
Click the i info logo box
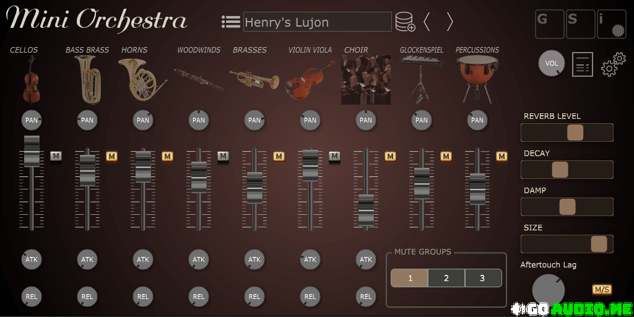point(612,24)
